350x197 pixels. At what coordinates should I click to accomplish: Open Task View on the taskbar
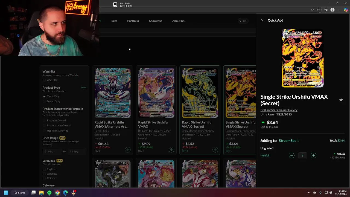[33, 193]
